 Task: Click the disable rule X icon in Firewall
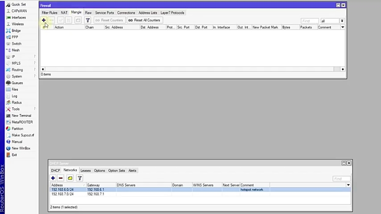click(69, 20)
